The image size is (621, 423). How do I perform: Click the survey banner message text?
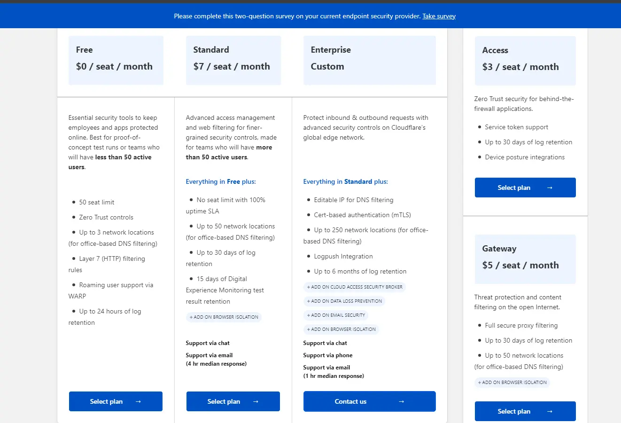click(x=297, y=16)
